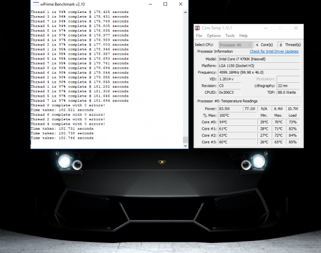321x253 pixels.
Task: Open the Help menu in Core Temp
Action: click(x=243, y=36)
